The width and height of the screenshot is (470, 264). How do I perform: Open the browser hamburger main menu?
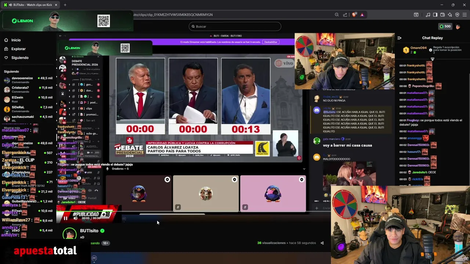[464, 15]
